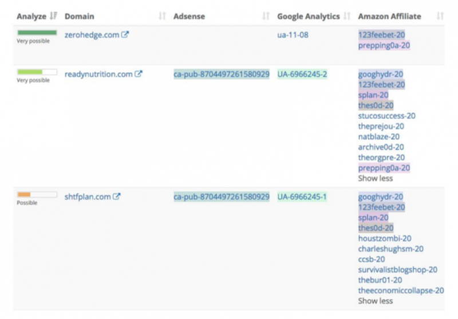This screenshot has width=458, height=319.
Task: Click the shtfplan.com domain link
Action: 88,196
